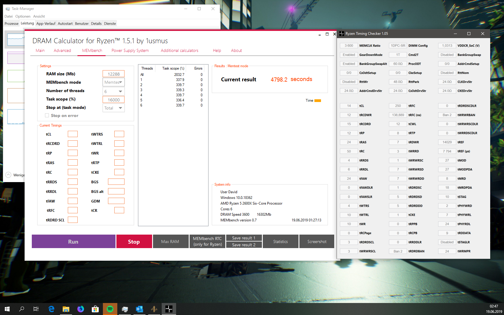Click the tRFC box in Current Timings
Image resolution: width=504 pixels, height=315 pixels.
(73, 210)
